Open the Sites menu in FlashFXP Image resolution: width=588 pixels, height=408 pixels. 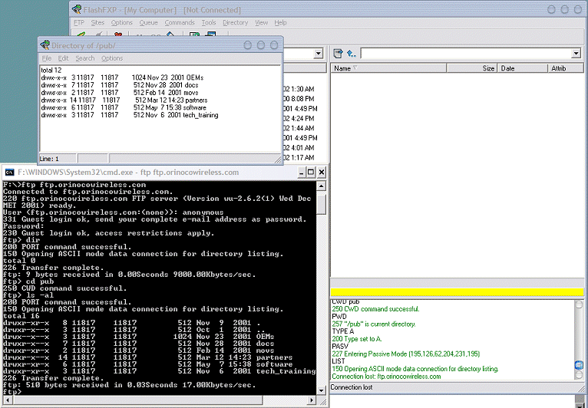point(97,23)
